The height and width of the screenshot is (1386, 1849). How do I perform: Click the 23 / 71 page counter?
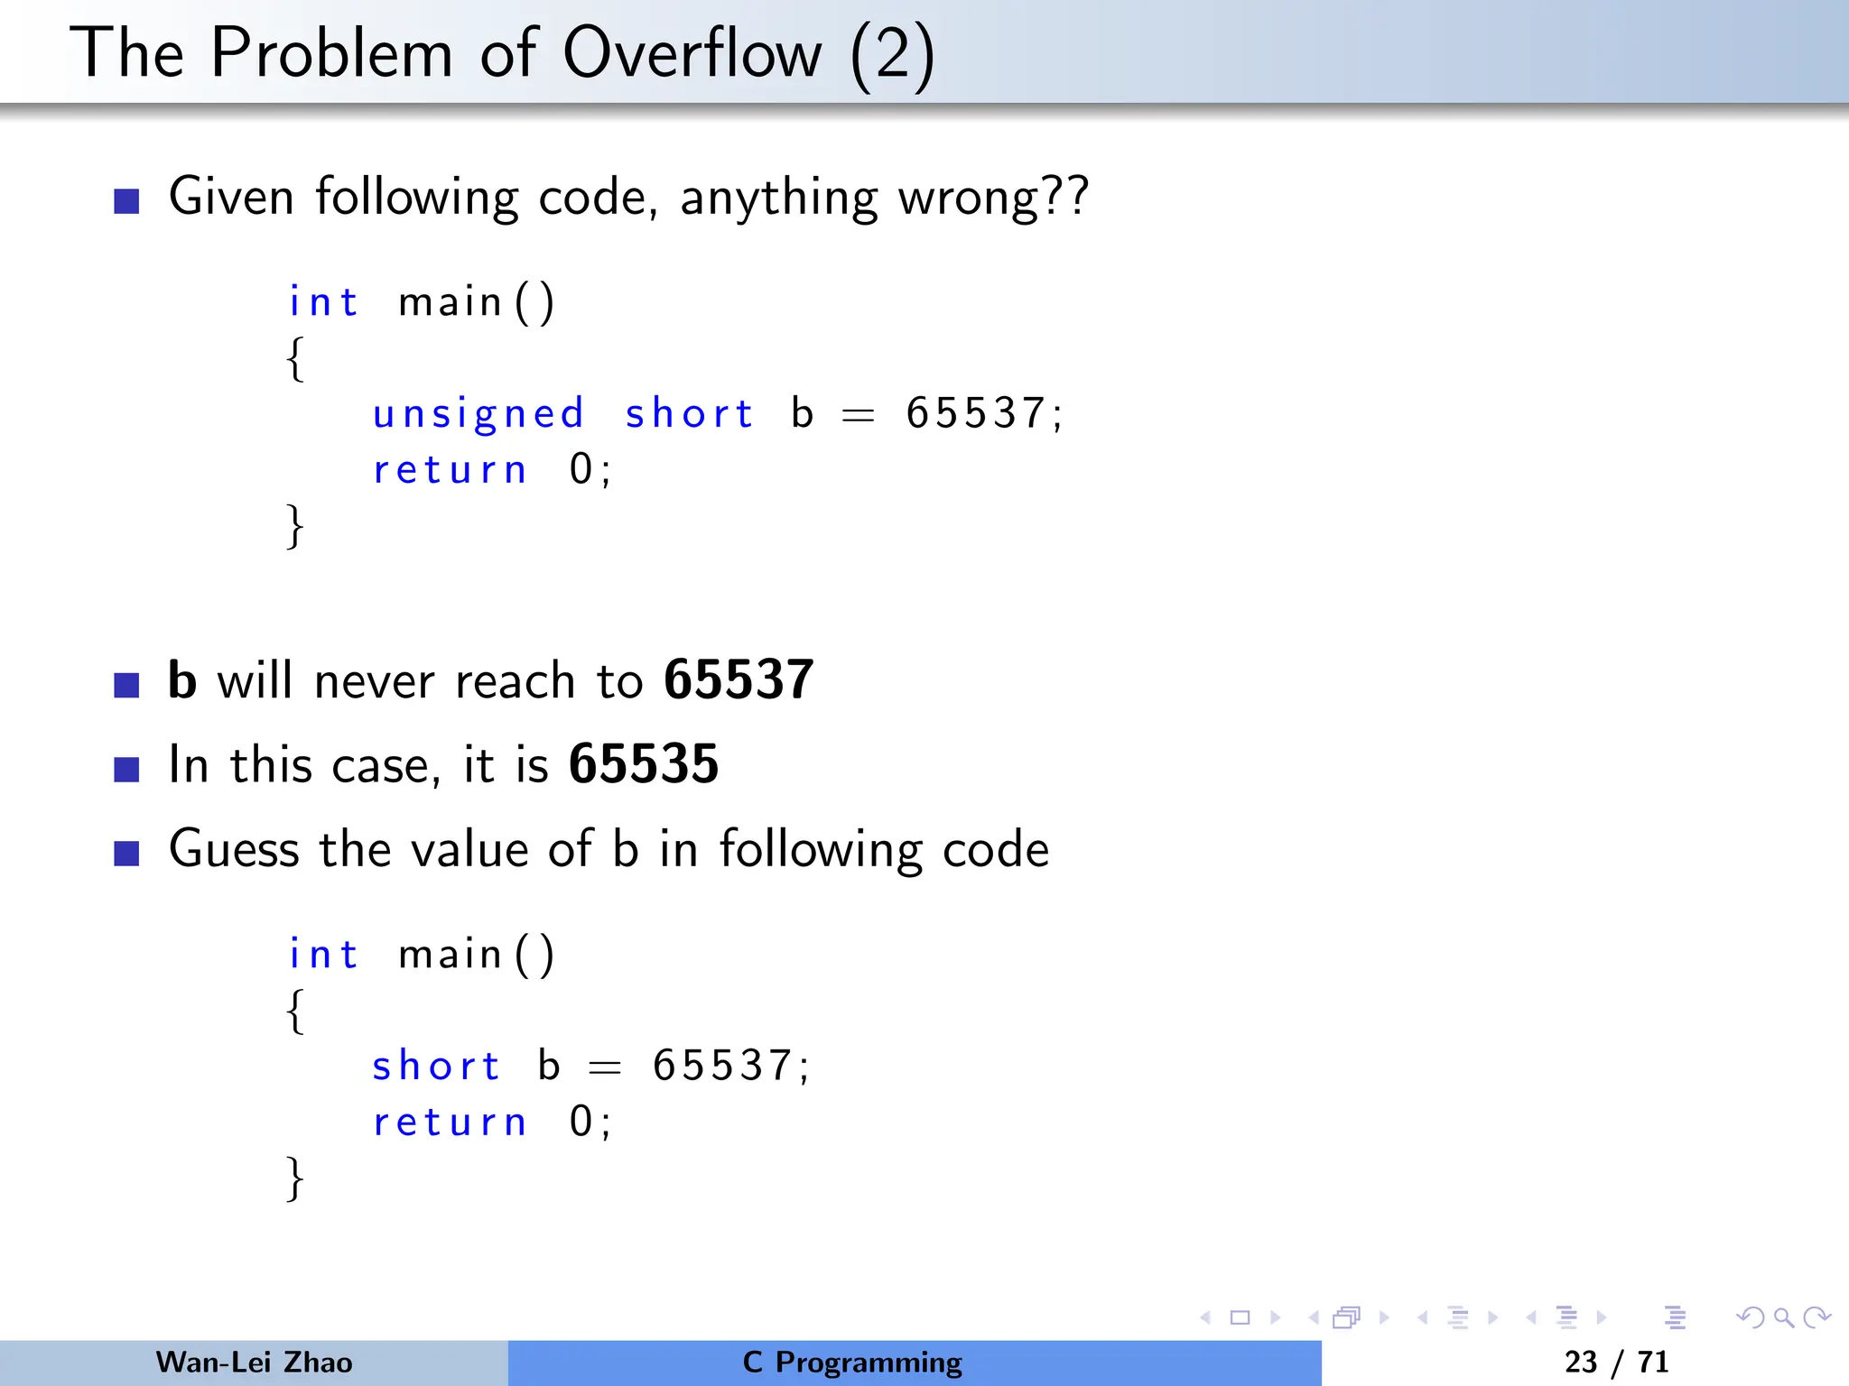point(1616,1362)
